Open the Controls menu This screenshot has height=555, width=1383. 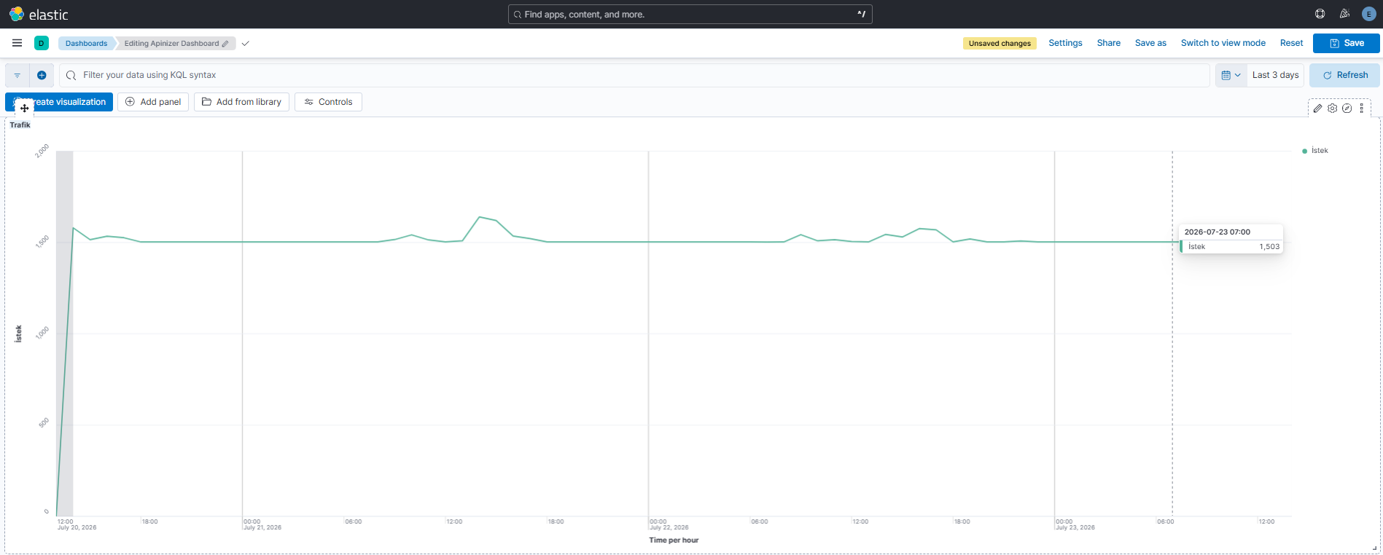click(x=328, y=102)
